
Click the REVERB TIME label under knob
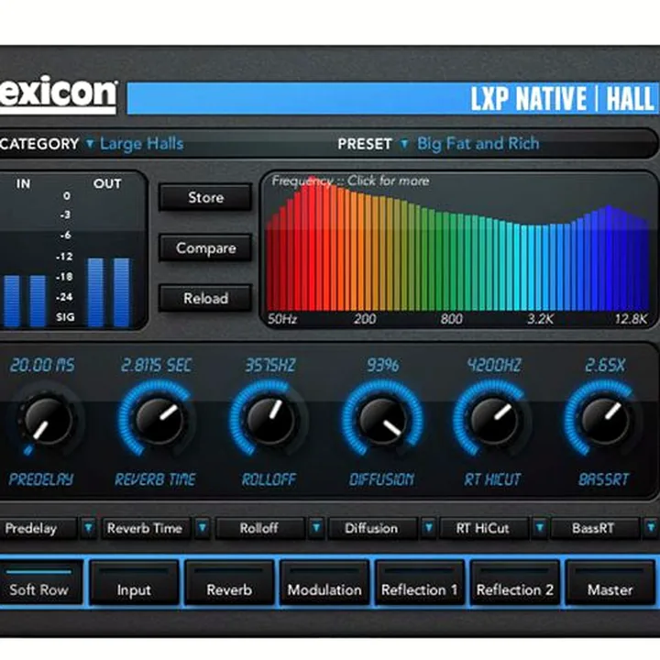155,479
